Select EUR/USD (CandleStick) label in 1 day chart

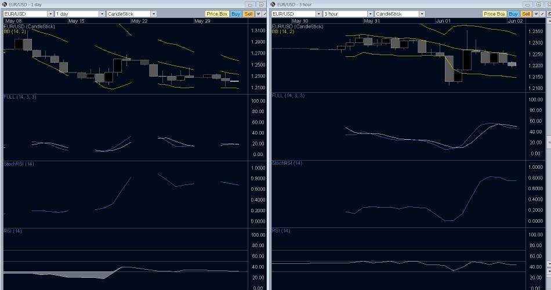pyautogui.click(x=29, y=26)
